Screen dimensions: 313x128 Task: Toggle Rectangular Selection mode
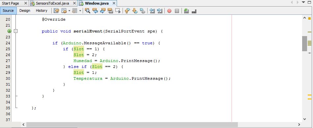[118, 11]
